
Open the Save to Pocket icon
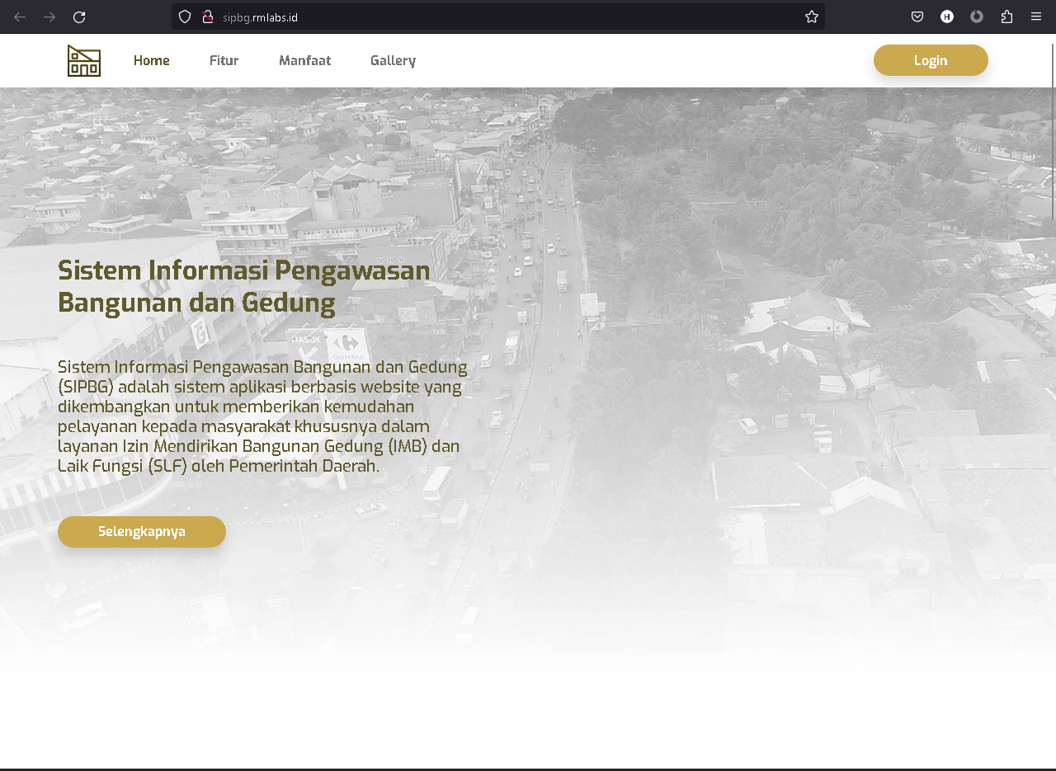[x=917, y=16]
